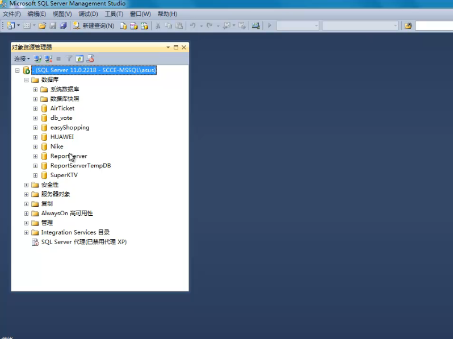Click the Save All icon
The image size is (453, 339).
coord(63,26)
